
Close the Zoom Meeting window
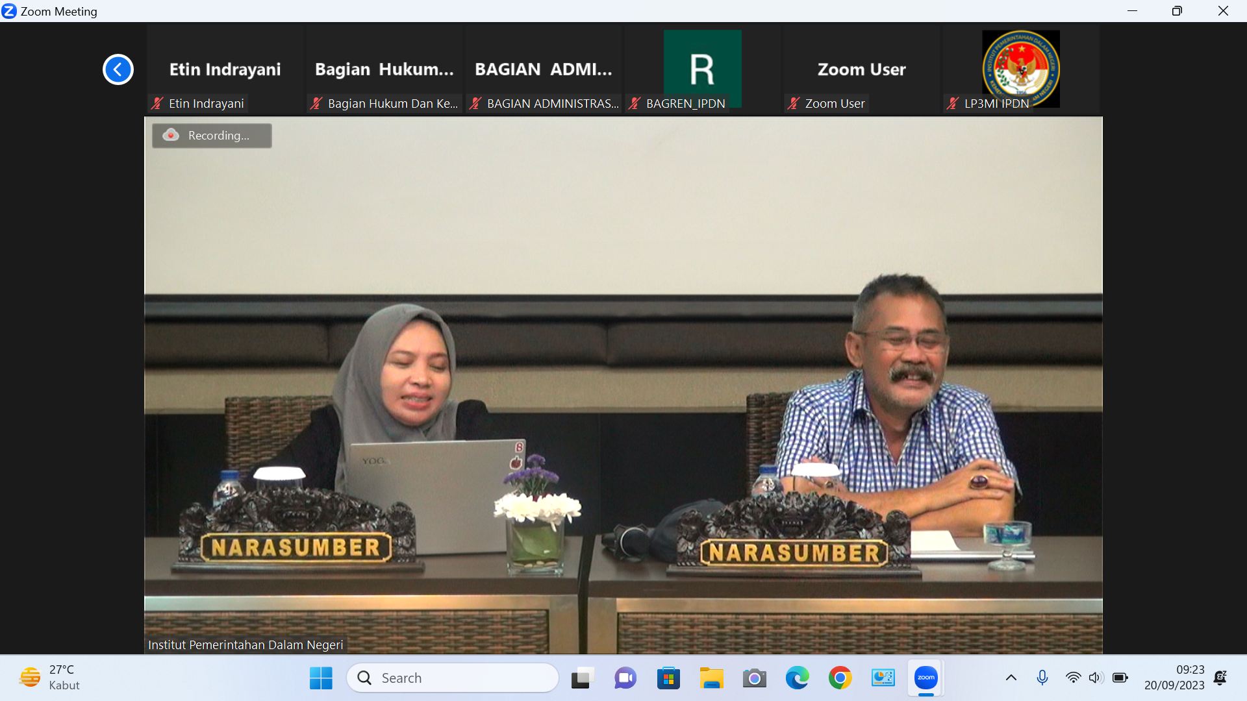point(1223,11)
